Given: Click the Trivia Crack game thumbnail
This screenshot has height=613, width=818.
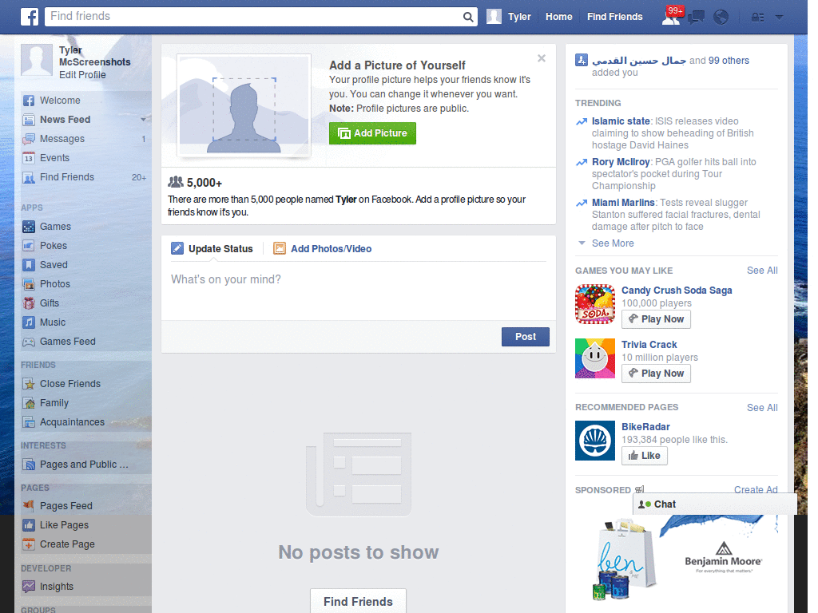Looking at the screenshot, I should point(595,358).
